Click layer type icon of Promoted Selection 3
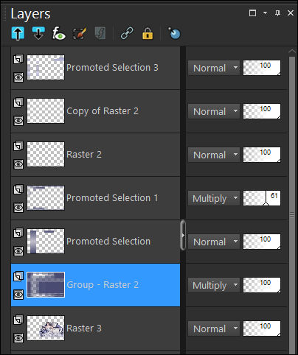 18,59
